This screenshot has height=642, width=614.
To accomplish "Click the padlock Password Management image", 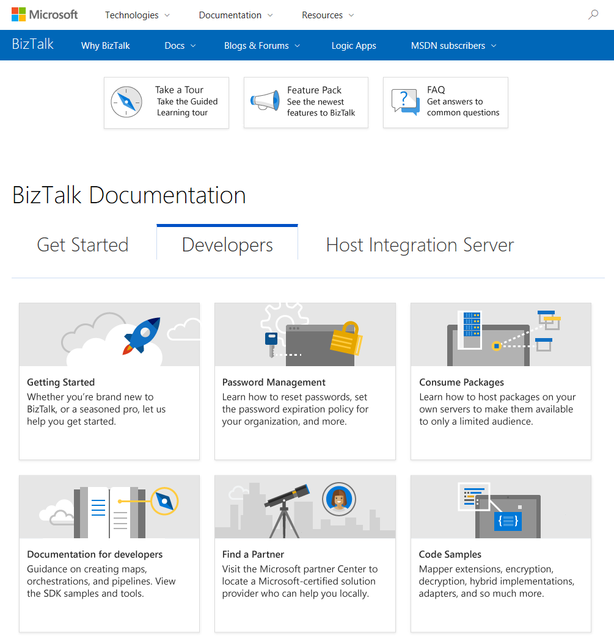I will point(305,334).
